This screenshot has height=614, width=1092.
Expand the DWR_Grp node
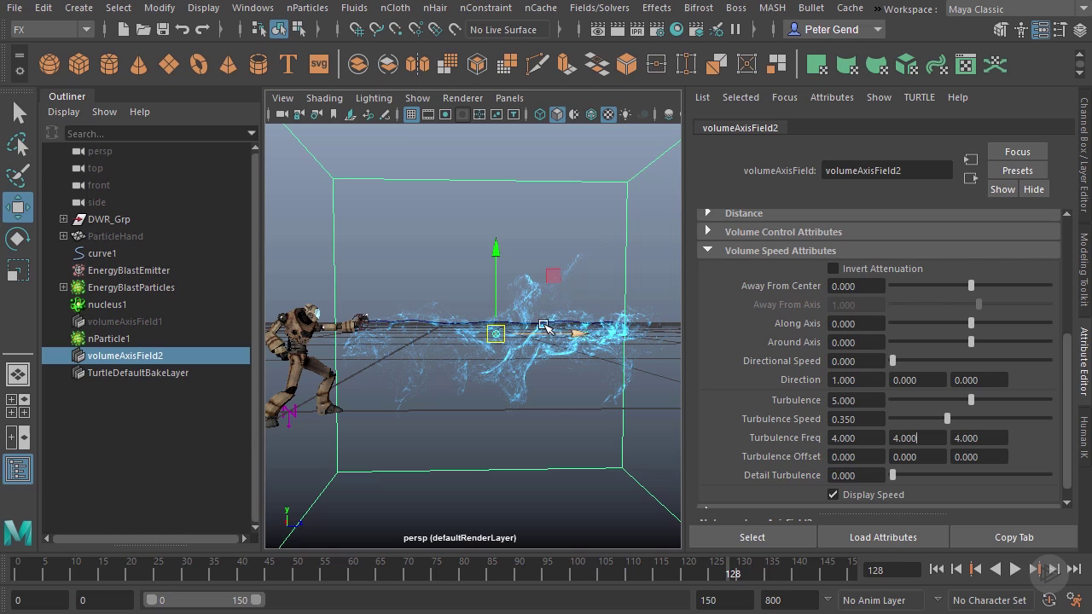(x=63, y=219)
